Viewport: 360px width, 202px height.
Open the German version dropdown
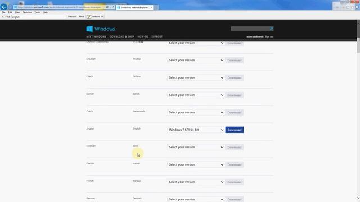point(196,199)
